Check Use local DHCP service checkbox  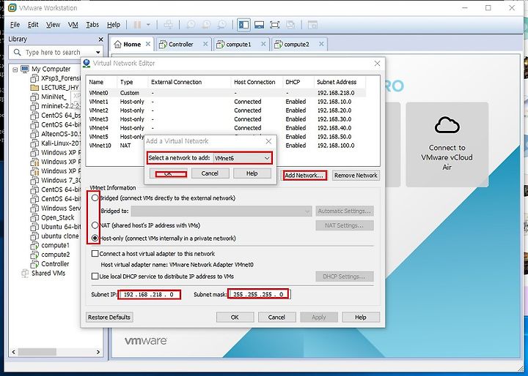point(95,277)
